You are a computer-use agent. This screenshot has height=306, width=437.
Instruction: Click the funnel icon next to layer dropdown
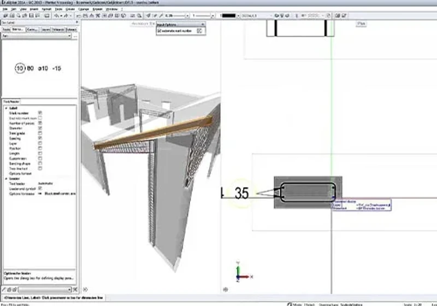(x=282, y=16)
